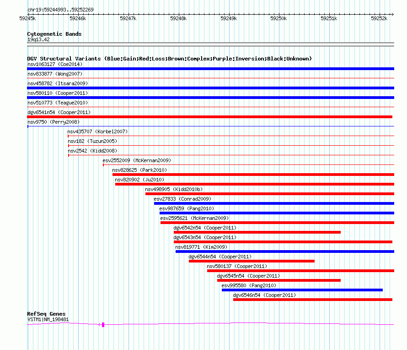Click the nsv458782 (Itsara2009) label
This screenshot has width=407, height=350.
tap(58, 83)
